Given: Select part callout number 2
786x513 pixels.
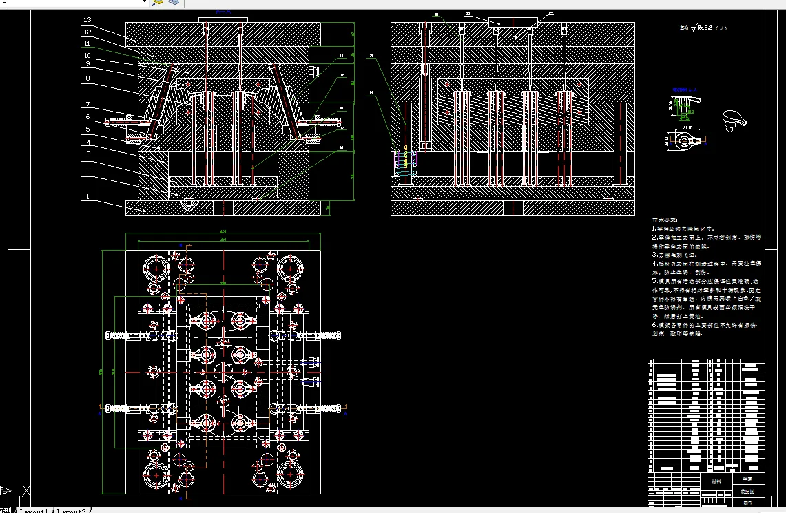Looking at the screenshot, I should 88,171.
